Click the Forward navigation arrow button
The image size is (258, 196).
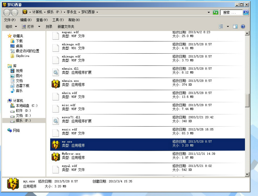click(x=15, y=12)
